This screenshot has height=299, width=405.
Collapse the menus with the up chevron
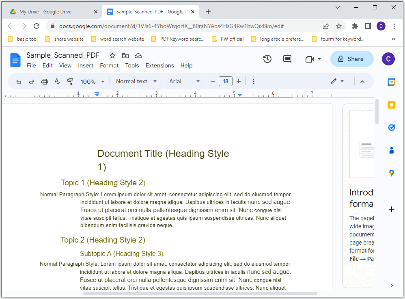tap(362, 82)
